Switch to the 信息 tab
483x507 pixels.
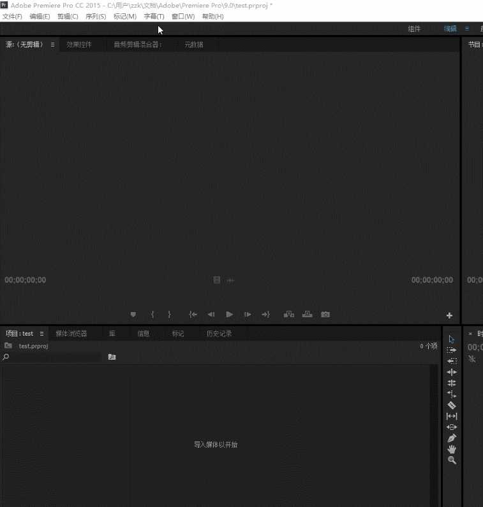(x=143, y=333)
